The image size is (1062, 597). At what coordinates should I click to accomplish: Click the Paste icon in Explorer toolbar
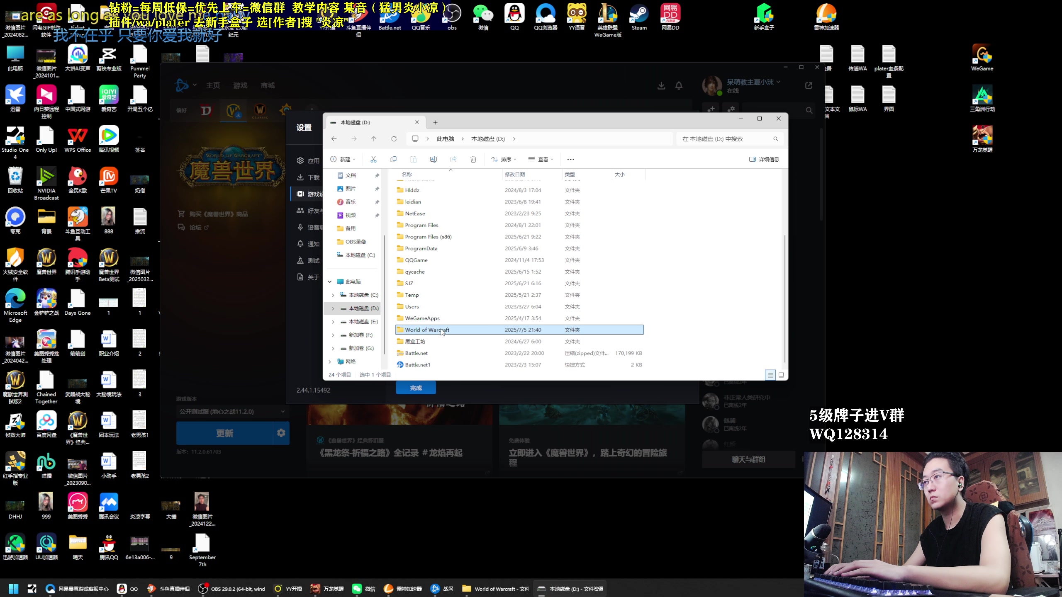pos(413,159)
